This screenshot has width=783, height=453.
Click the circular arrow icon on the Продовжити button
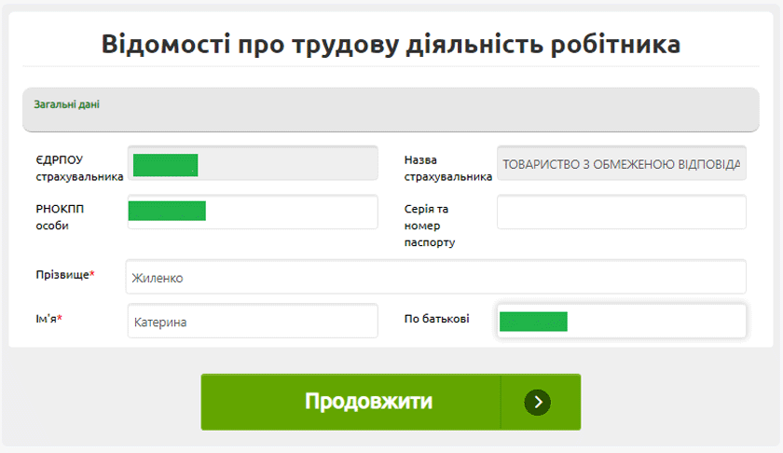tap(537, 402)
